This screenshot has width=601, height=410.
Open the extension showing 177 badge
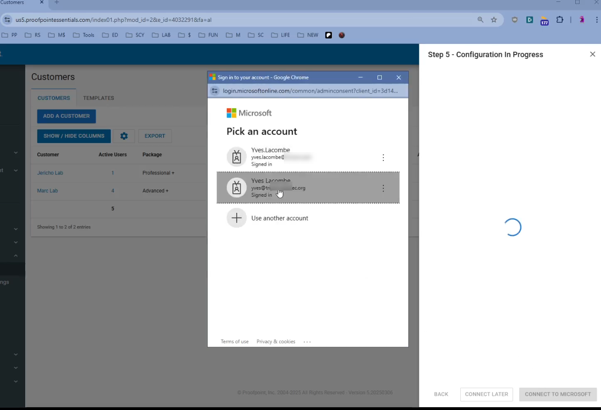point(544,20)
